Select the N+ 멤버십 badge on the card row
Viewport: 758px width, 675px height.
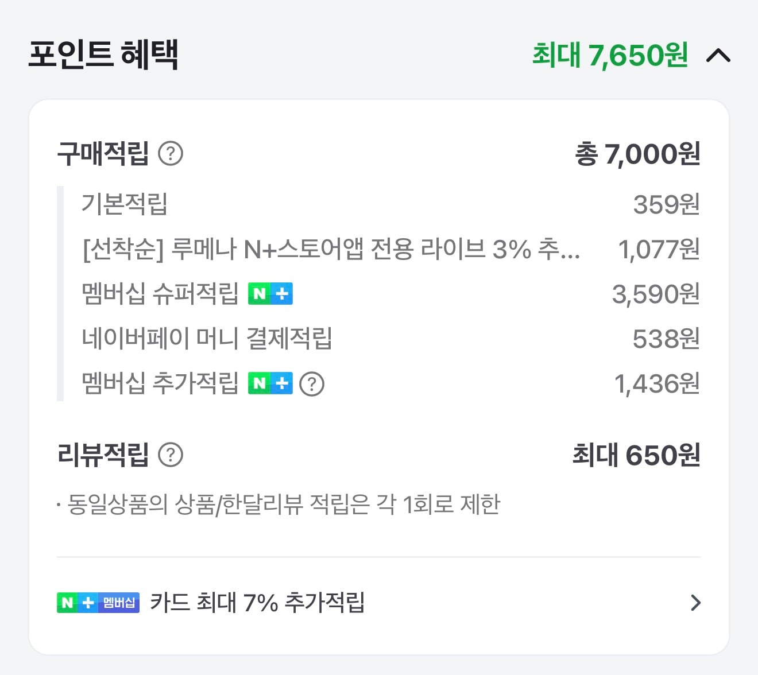[97, 603]
